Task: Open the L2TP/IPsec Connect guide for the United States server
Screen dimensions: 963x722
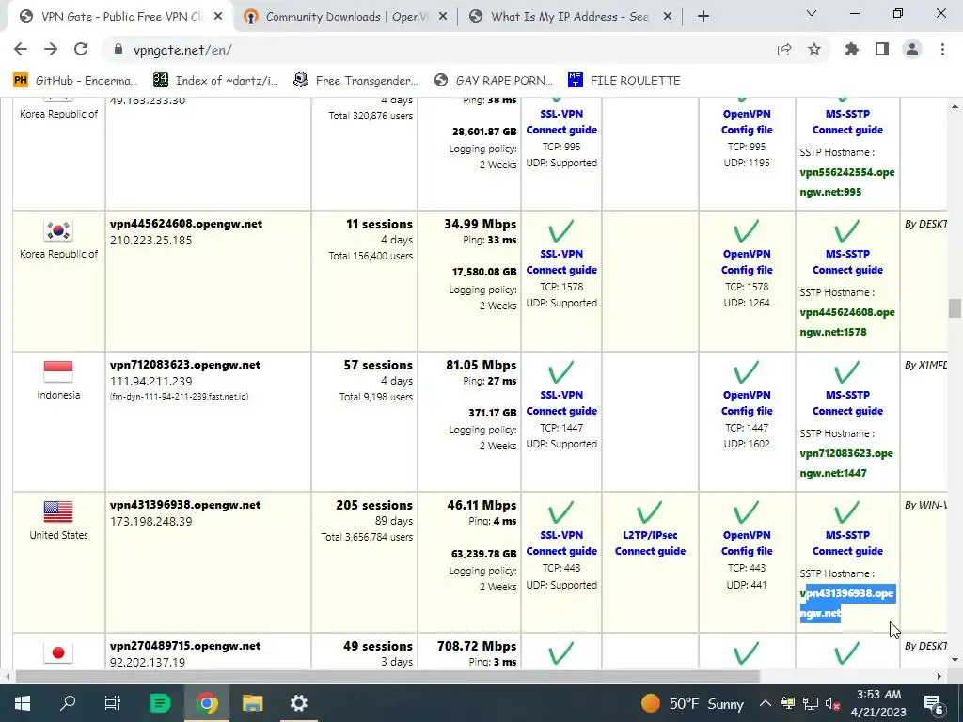Action: (650, 542)
